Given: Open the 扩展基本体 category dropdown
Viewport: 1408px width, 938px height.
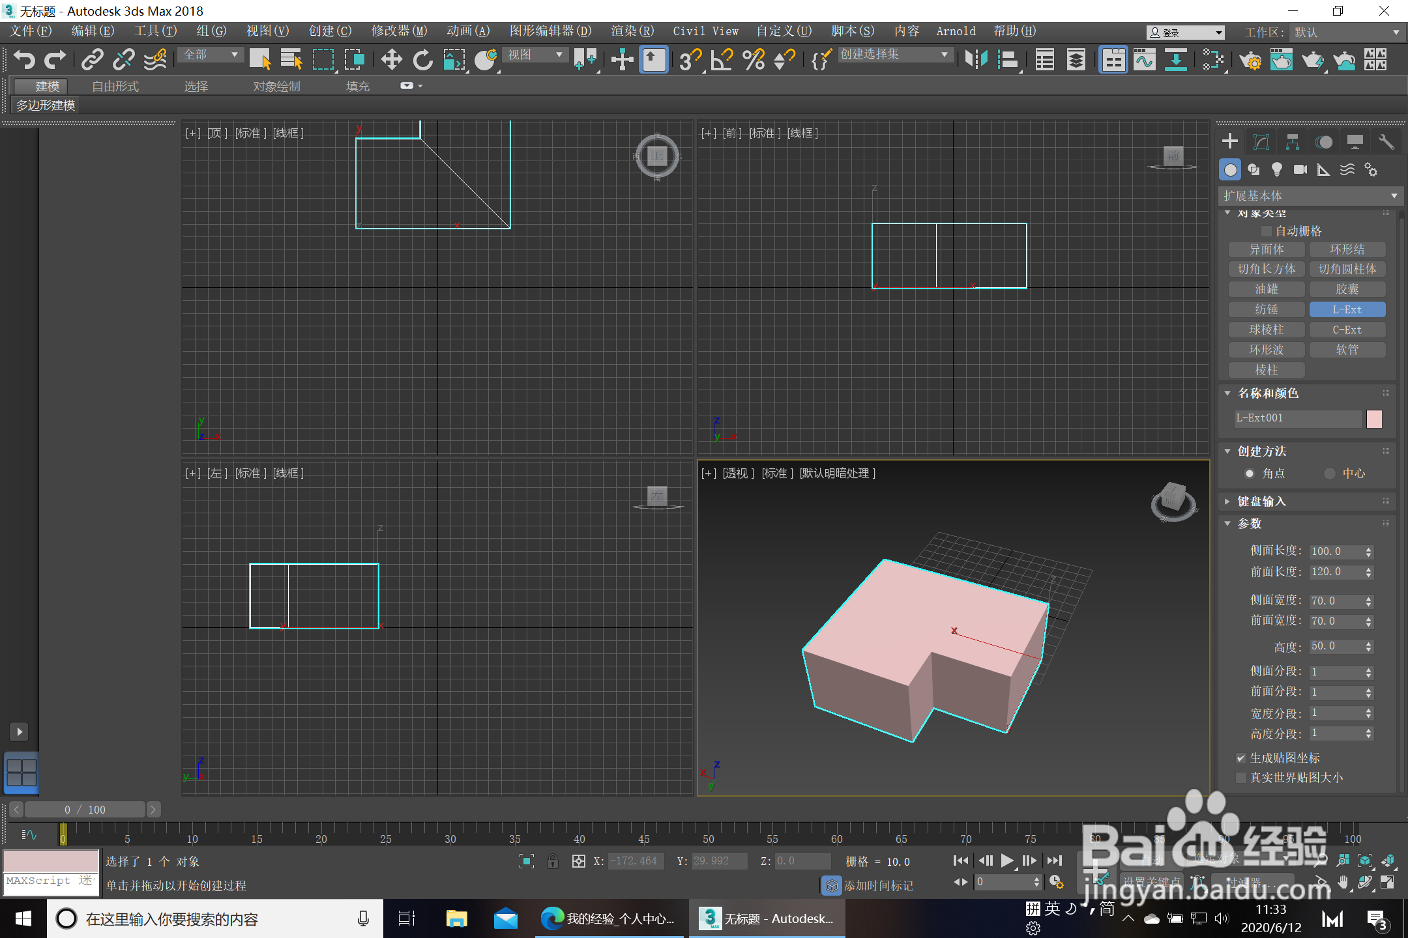Looking at the screenshot, I should point(1310,196).
